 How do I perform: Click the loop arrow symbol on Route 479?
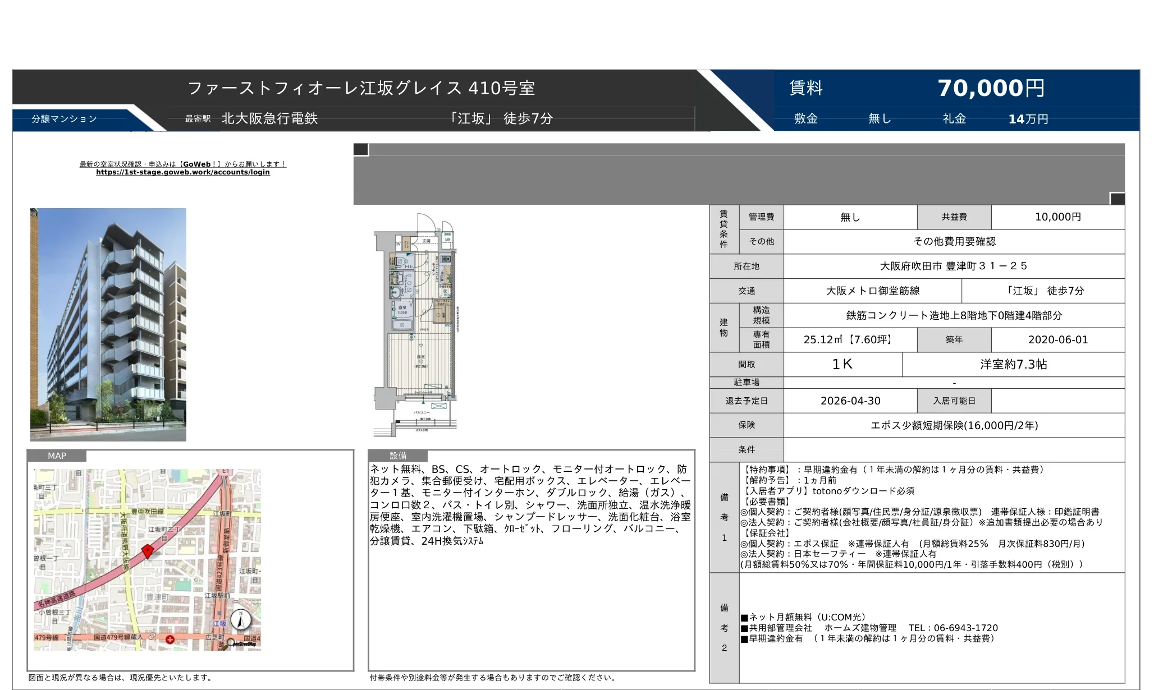click(x=152, y=636)
